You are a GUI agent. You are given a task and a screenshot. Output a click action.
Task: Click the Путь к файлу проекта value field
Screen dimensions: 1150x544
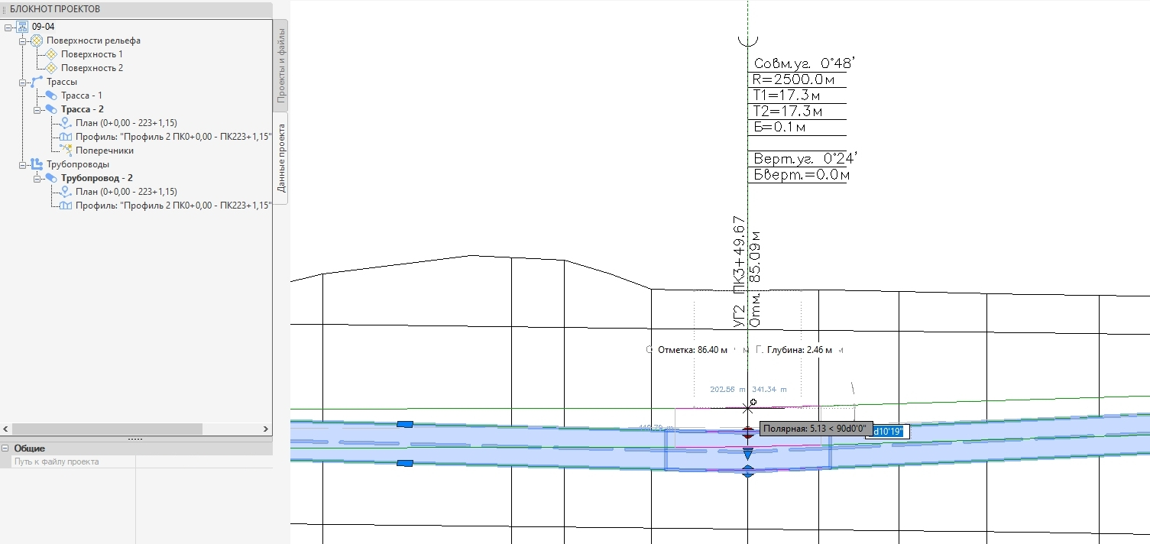pyautogui.click(x=203, y=462)
